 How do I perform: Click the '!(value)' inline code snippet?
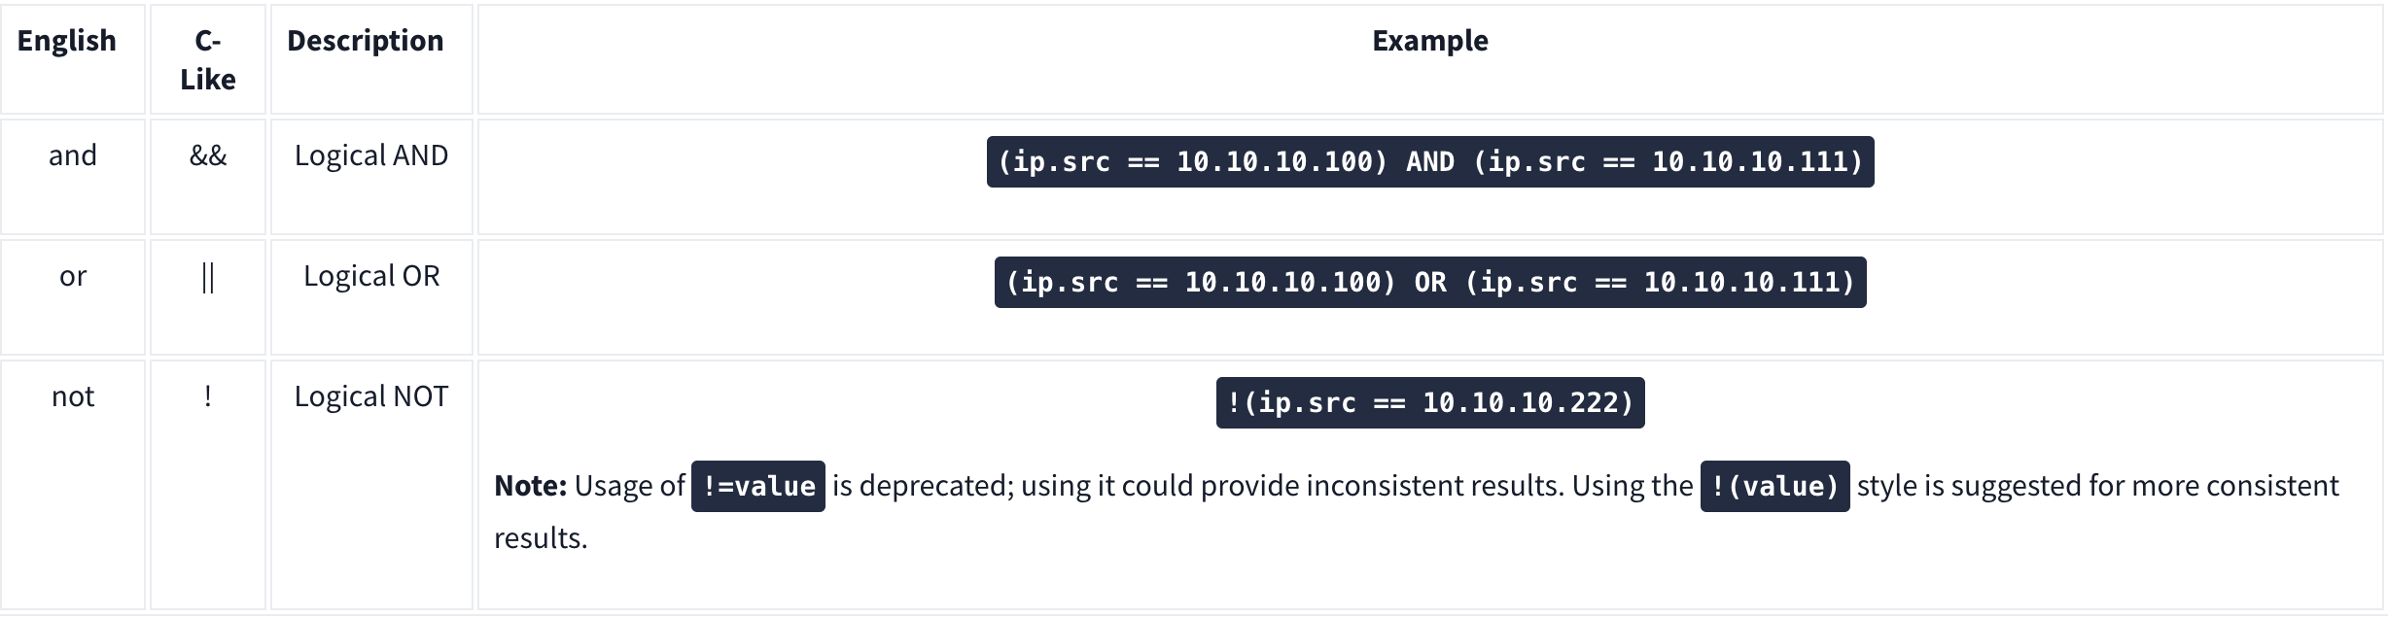(x=1775, y=486)
